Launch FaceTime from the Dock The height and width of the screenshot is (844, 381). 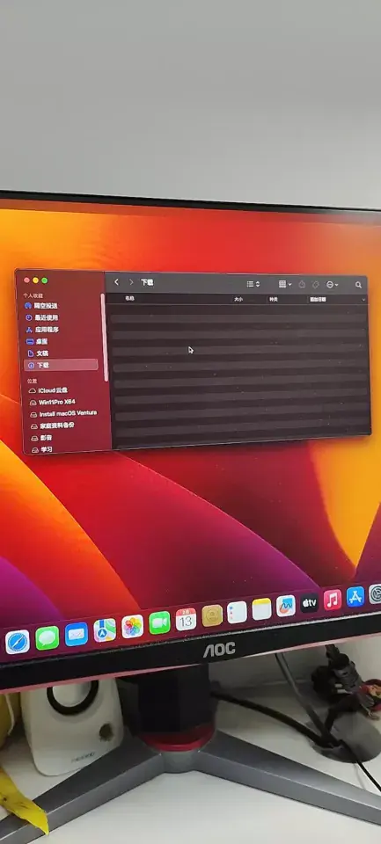point(159,622)
